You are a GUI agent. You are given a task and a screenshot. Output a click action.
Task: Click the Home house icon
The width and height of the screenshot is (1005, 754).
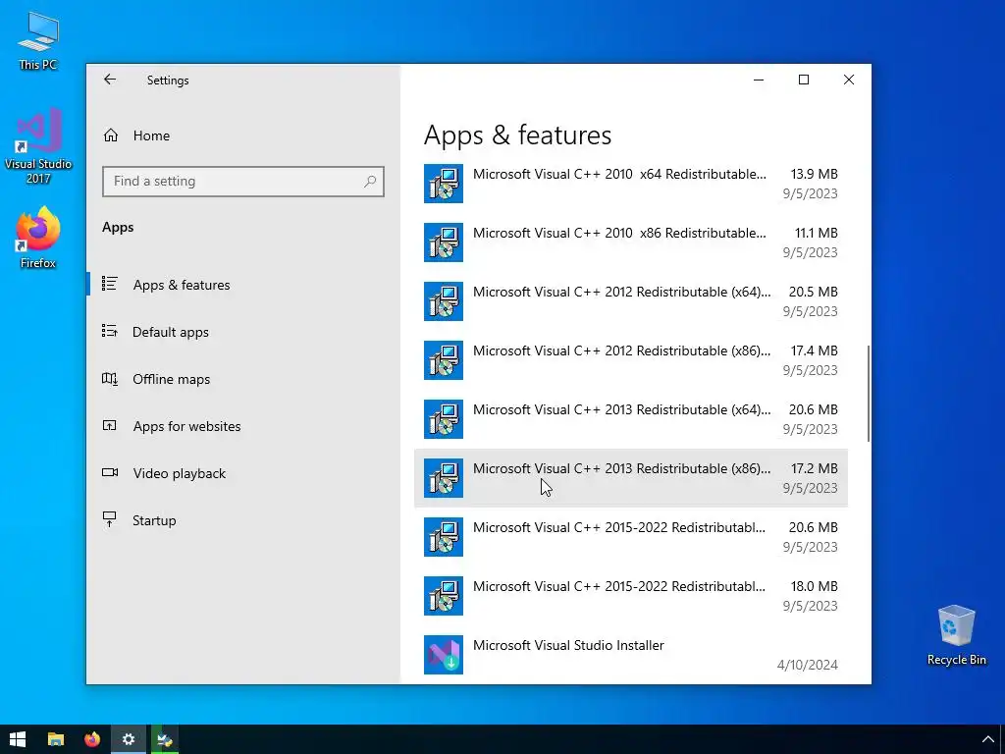tap(111, 135)
